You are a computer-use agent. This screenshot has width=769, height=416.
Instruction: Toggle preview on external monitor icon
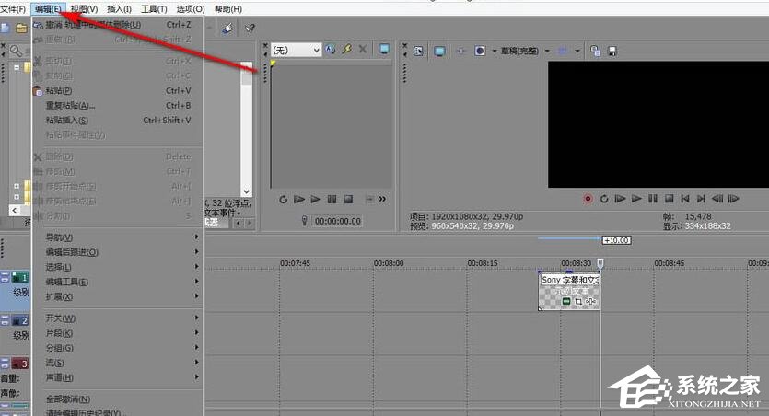tap(439, 51)
